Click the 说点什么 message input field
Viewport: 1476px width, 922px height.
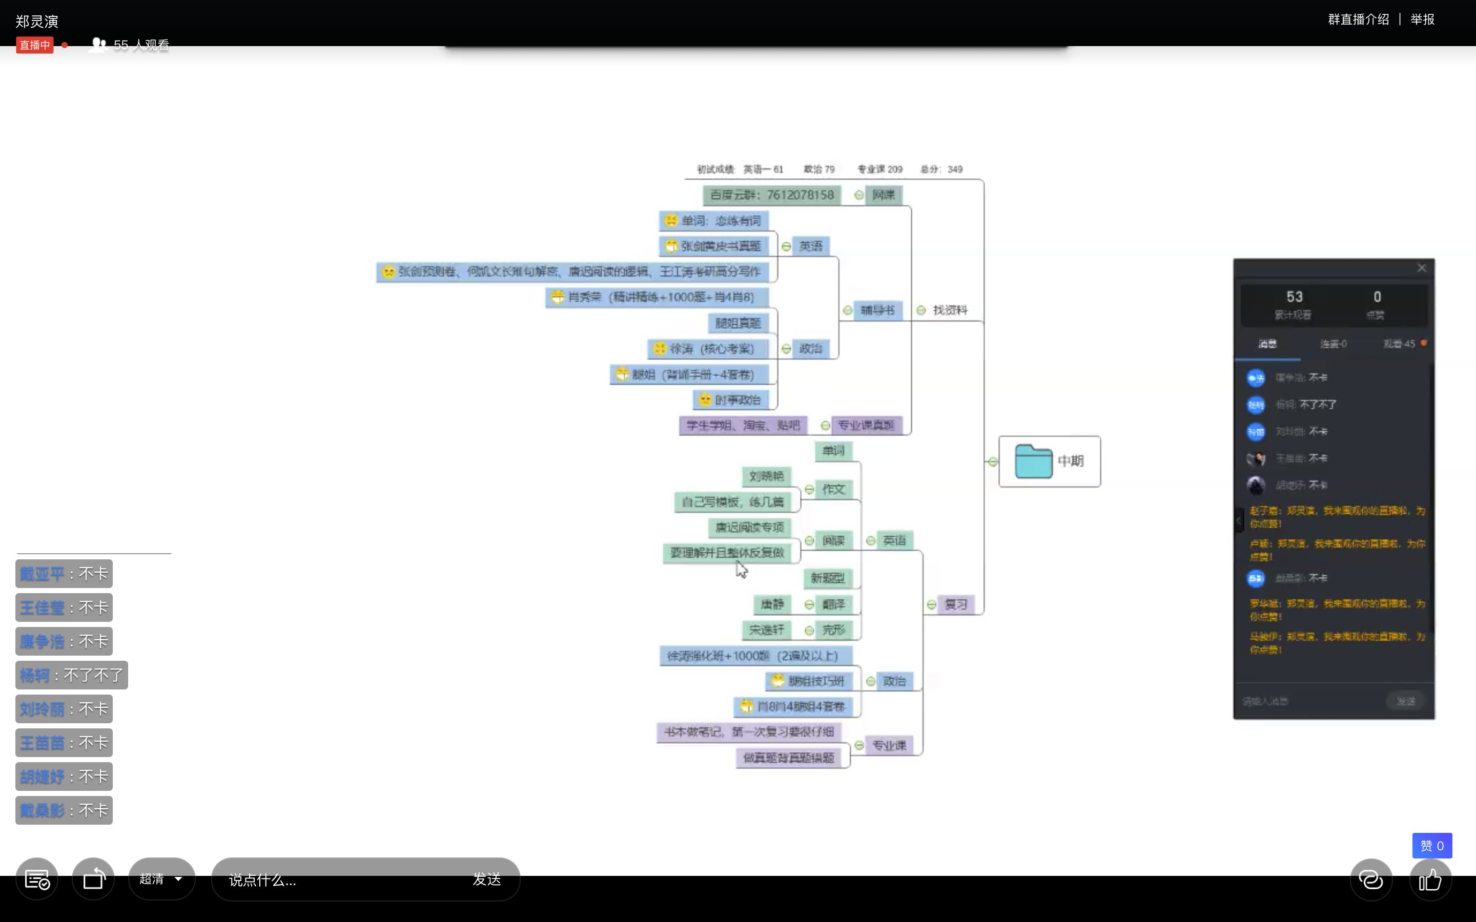341,879
